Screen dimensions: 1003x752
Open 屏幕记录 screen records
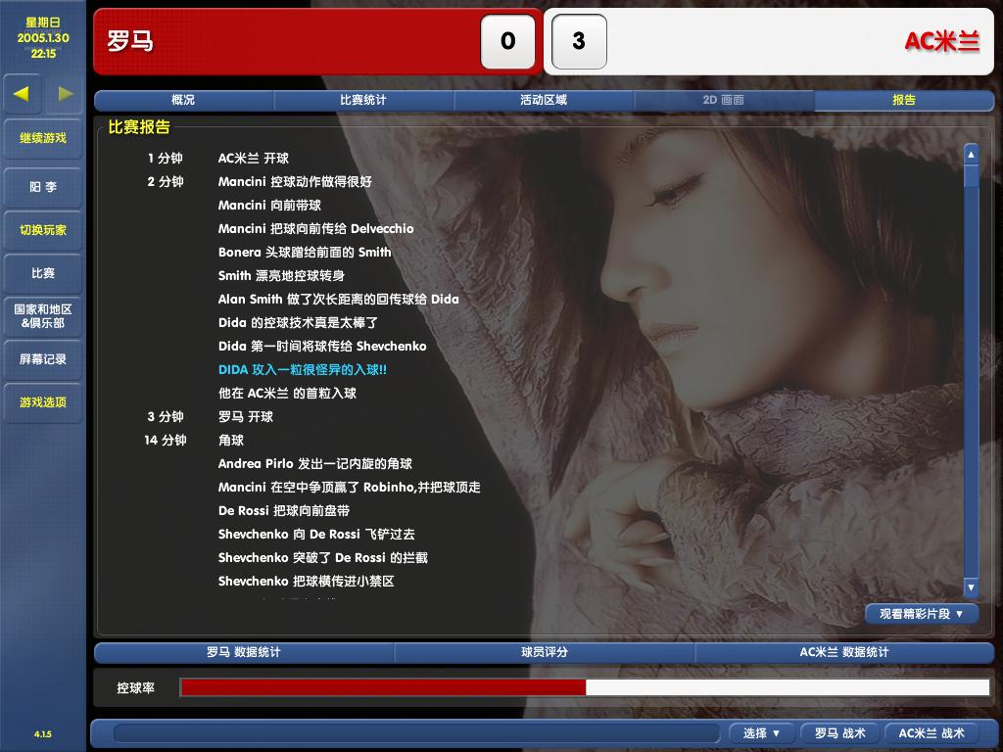click(43, 359)
